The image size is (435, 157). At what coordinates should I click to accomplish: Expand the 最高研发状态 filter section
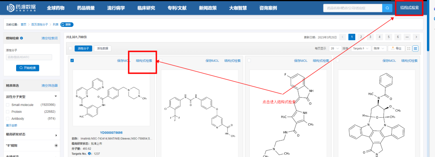click(56, 135)
